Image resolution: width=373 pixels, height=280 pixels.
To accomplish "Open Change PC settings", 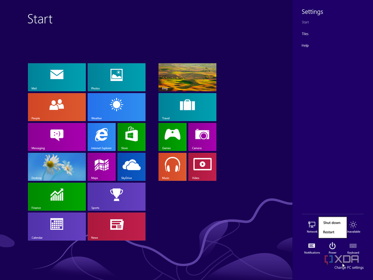I will click(349, 267).
